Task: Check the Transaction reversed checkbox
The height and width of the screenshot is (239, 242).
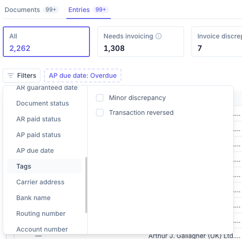Action: click(x=100, y=113)
